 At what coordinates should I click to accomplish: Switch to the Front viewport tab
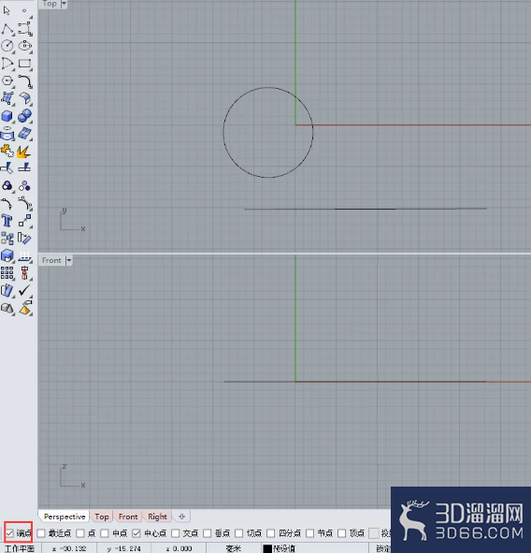click(128, 517)
